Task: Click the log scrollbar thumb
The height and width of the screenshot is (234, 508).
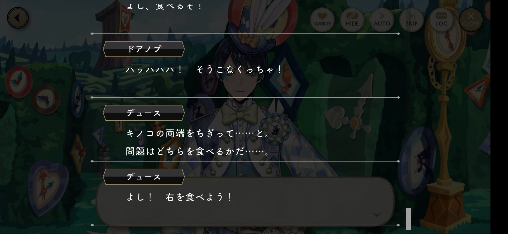Action: (408, 219)
